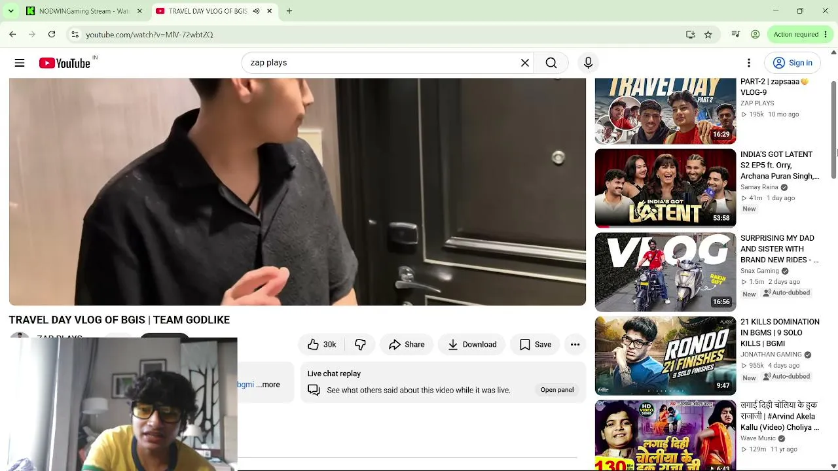This screenshot has width=838, height=471.
Task: Share the Travel Day vlog
Action: pos(407,345)
